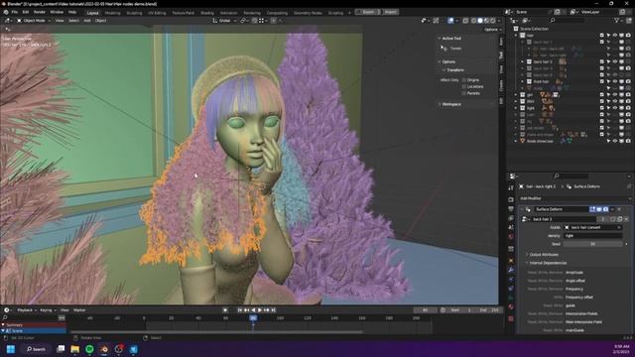The width and height of the screenshot is (635, 357).
Task: Open the Material properties tab icon
Action: pyautogui.click(x=511, y=307)
